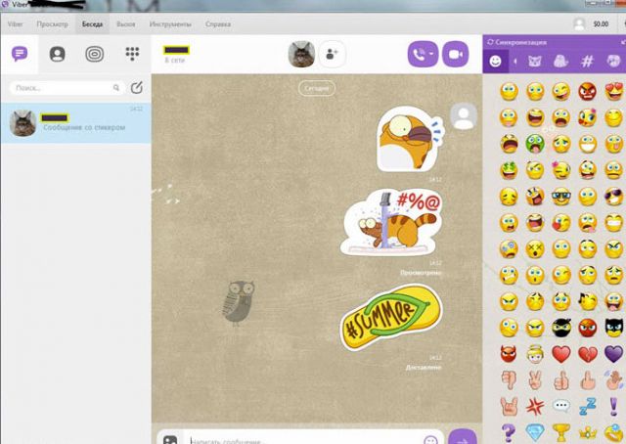Open contact's cat photo in header
Viewport: 626px width, 444px height.
click(301, 54)
